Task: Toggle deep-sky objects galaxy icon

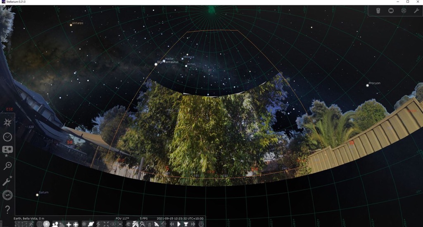Action: click(84, 224)
